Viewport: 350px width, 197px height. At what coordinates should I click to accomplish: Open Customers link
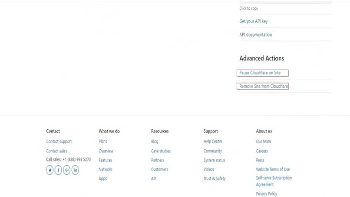159,169
